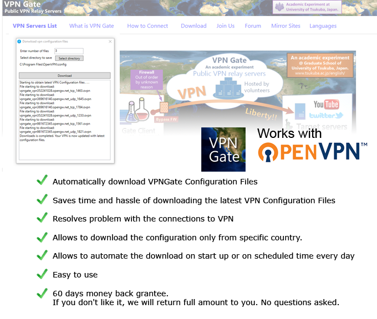This screenshot has width=377, height=319.
Task: Click the green check beside 'Resolves problem'
Action: tap(42, 218)
